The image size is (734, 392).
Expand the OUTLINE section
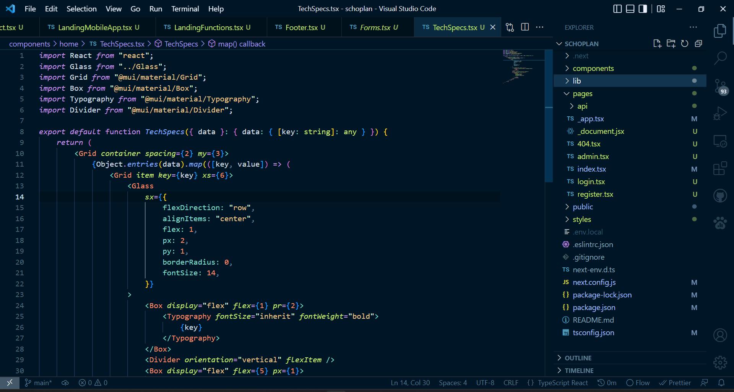click(x=630, y=358)
